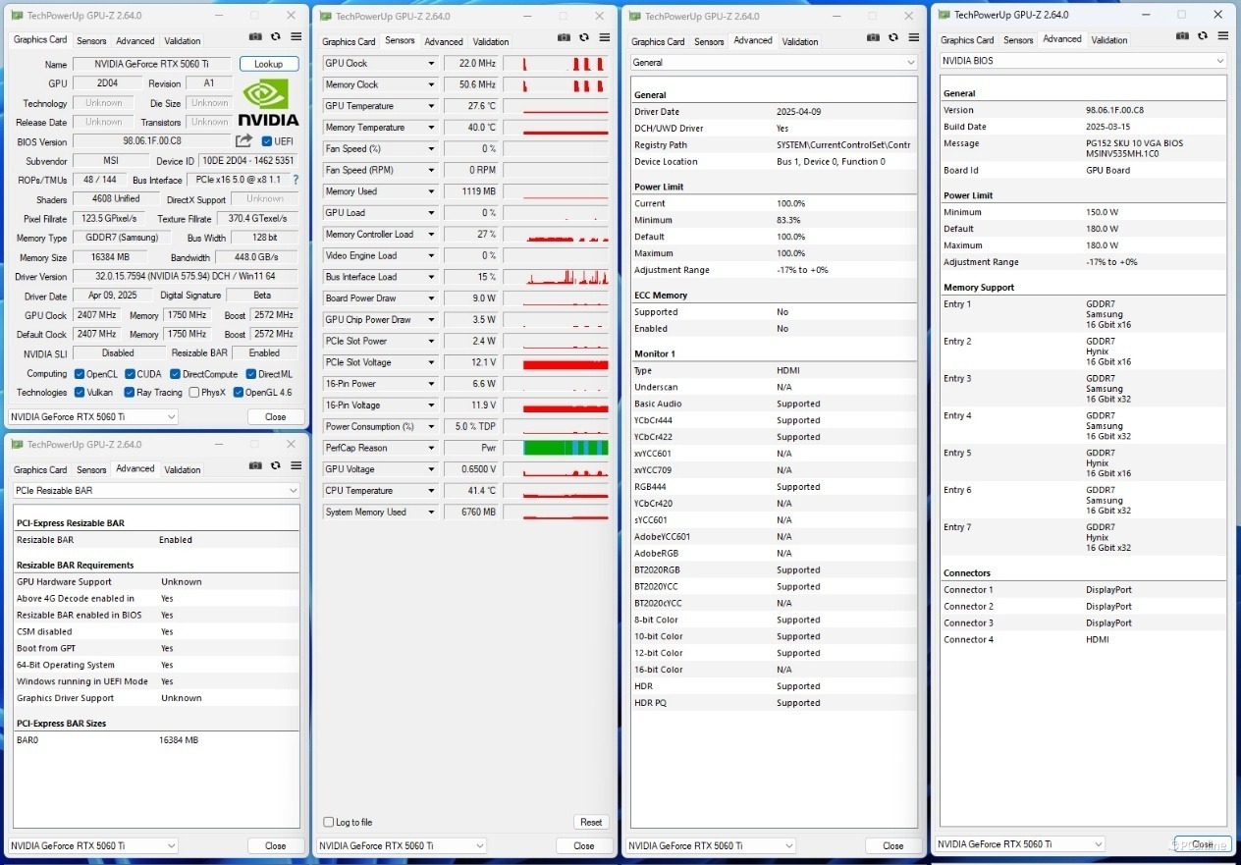The width and height of the screenshot is (1241, 865).
Task: Click the Reset button in Sensors window
Action: coord(591,822)
